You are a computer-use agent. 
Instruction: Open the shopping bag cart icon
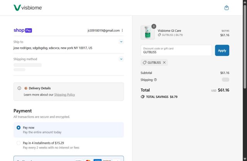point(227,8)
